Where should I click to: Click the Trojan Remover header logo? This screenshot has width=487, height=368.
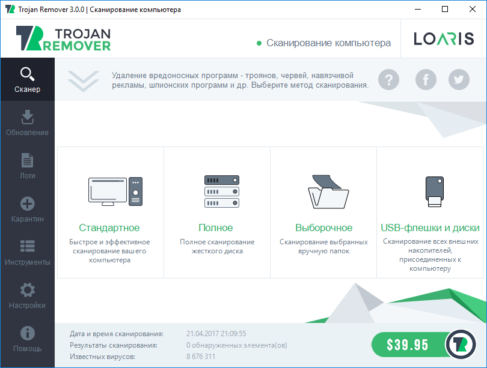tap(63, 38)
